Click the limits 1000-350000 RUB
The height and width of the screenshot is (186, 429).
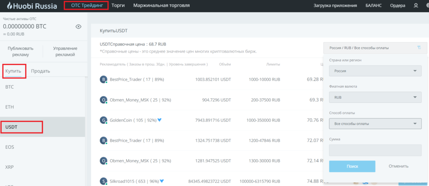coord(263,120)
